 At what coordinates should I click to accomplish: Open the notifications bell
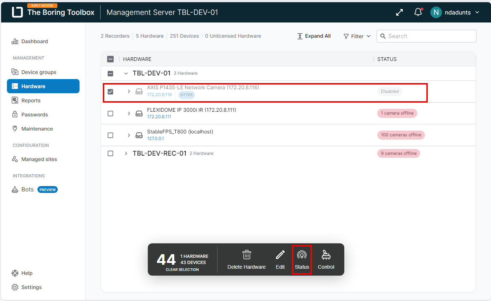click(418, 12)
